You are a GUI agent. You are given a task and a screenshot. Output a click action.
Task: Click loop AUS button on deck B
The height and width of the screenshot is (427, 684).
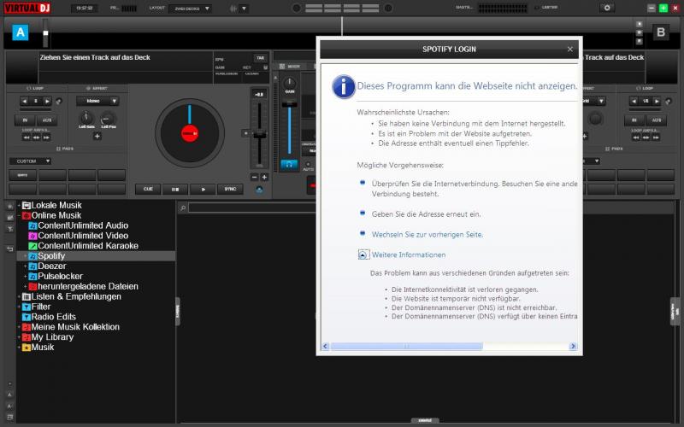tap(656, 120)
